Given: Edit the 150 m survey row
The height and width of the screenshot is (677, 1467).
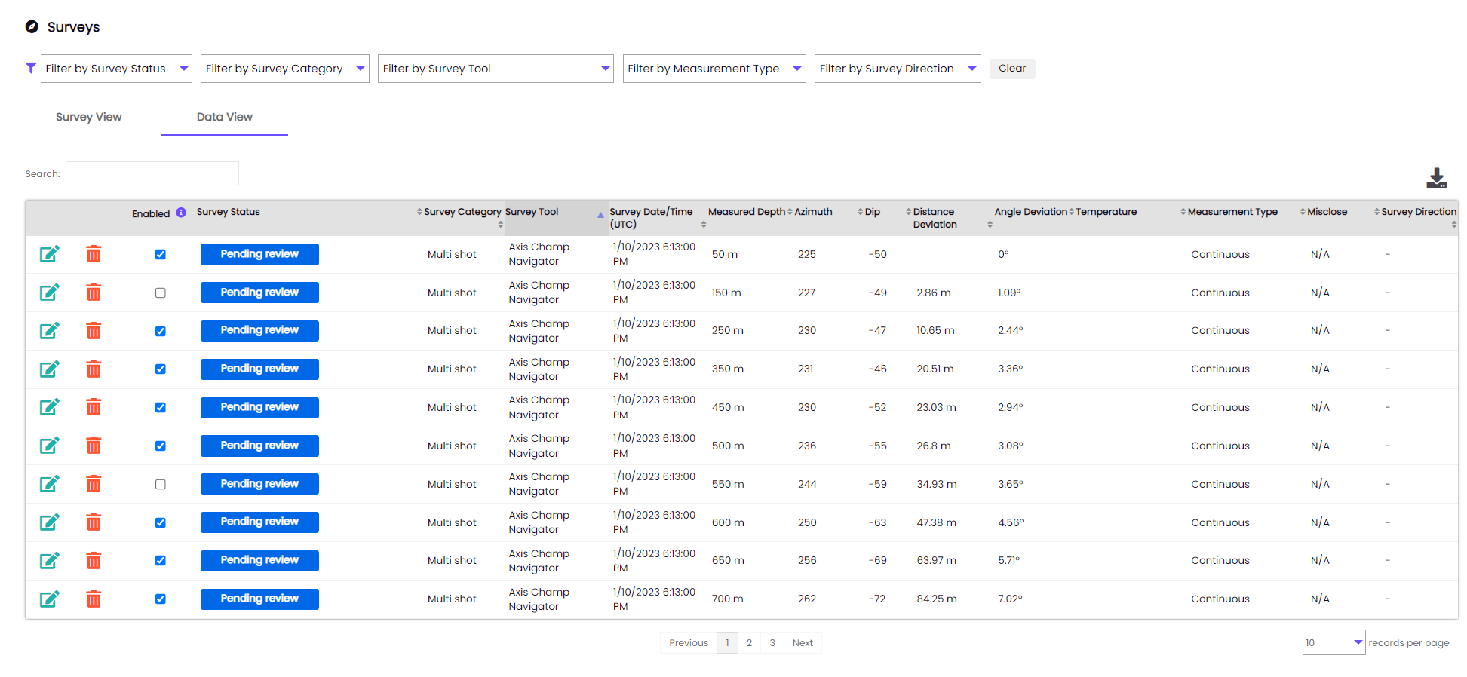Looking at the screenshot, I should coord(50,293).
